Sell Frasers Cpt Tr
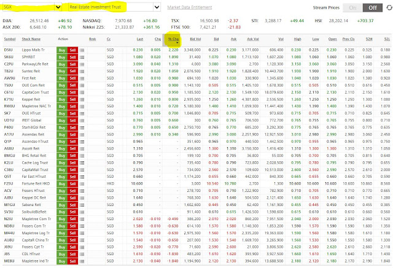The width and height of the screenshot is (393, 268). (72, 247)
